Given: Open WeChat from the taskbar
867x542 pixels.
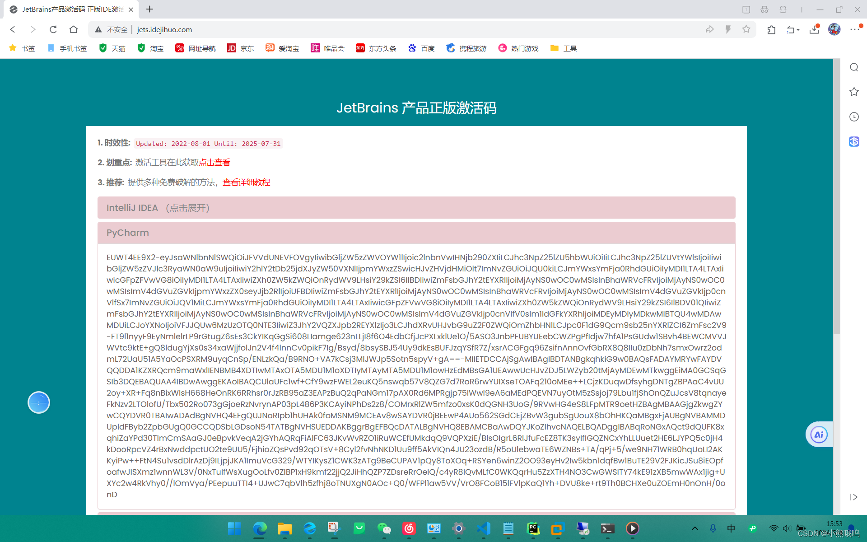Looking at the screenshot, I should click(384, 528).
